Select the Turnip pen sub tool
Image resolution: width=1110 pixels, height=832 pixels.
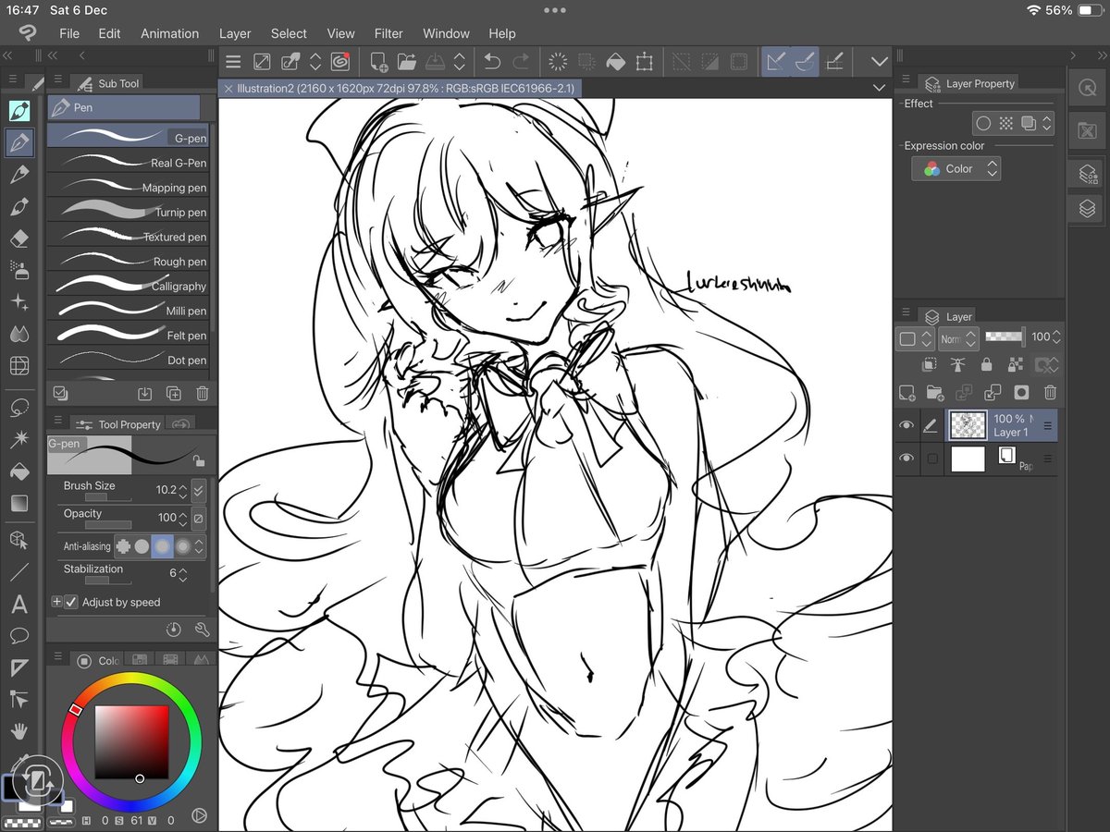click(129, 212)
